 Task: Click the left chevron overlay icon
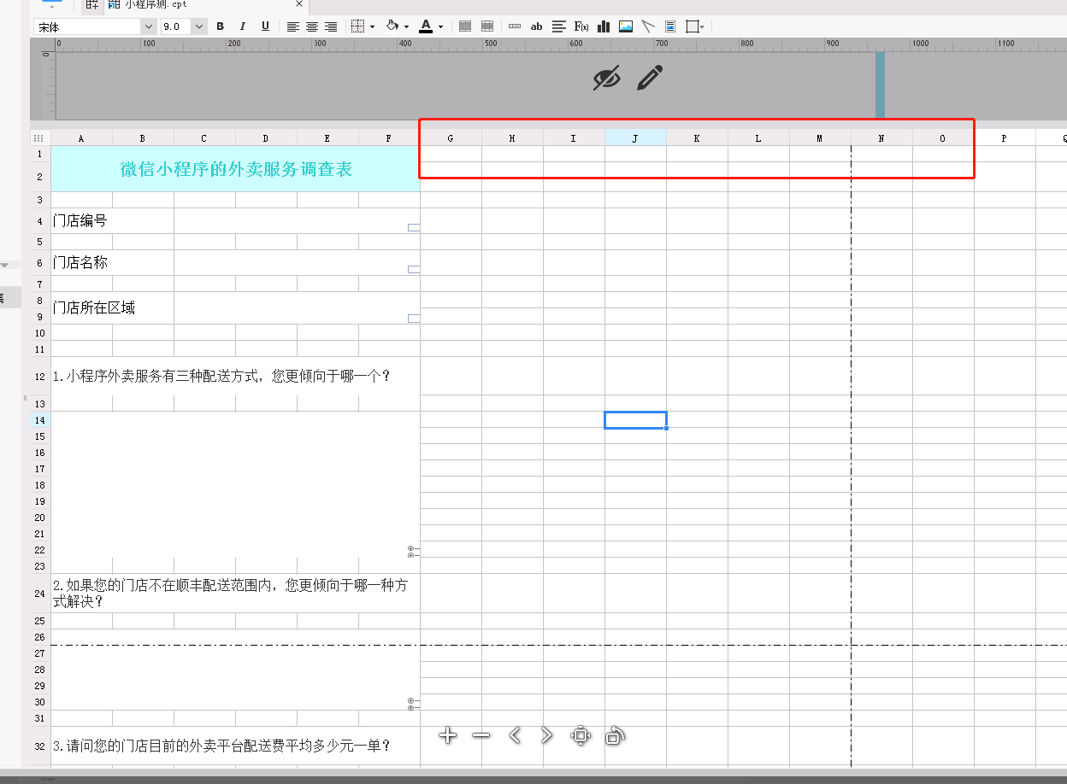tap(515, 735)
